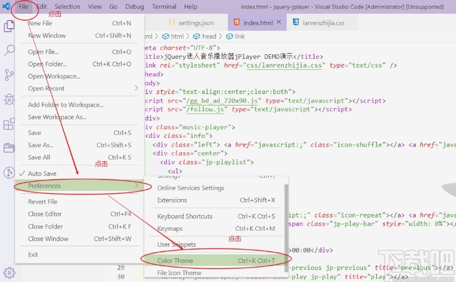Click the CSS3 icon on lanrenzhijia.css tab
The width and height of the screenshot is (456, 282).
(296, 22)
